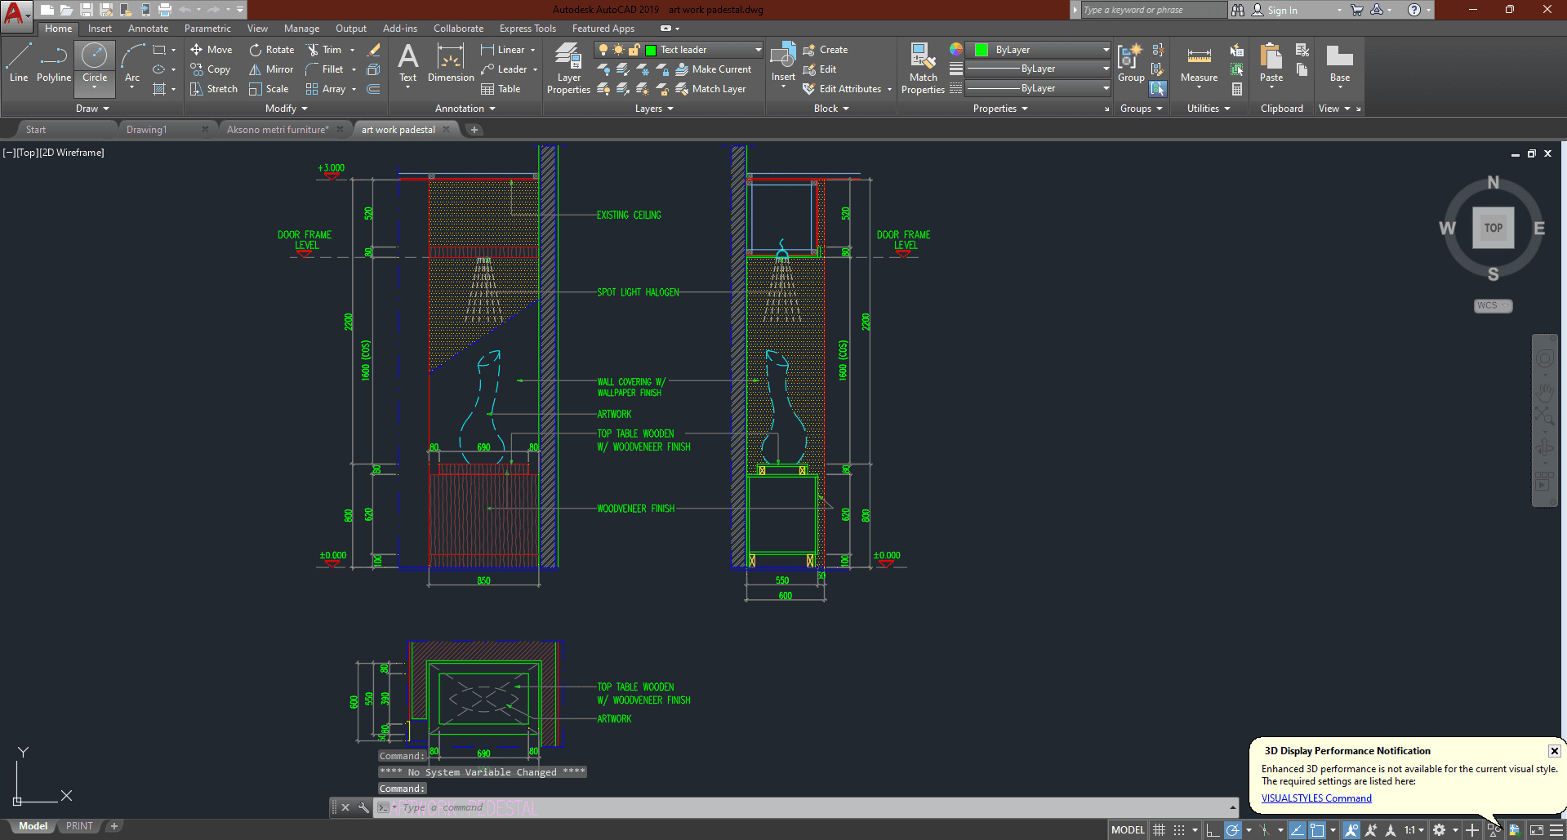Viewport: 1567px width, 840px height.
Task: Switch to Aksono metri furniture drawing tab
Action: 278,130
